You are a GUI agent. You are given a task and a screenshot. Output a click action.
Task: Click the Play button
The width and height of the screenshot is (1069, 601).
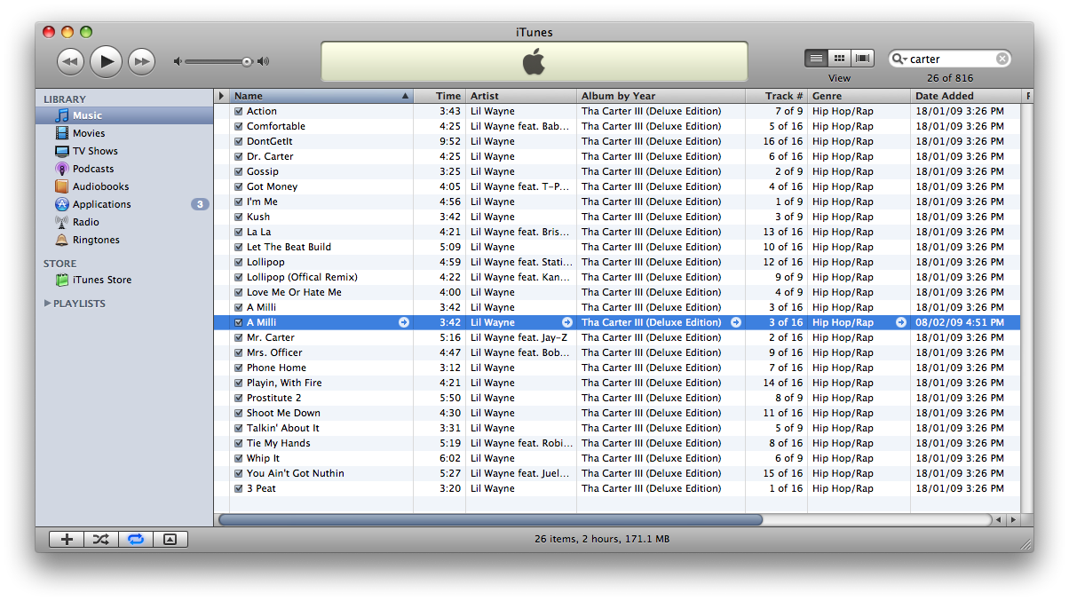click(x=106, y=61)
